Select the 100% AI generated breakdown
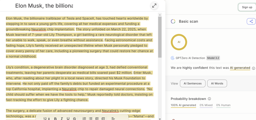256x120 pixels. coord(183,105)
